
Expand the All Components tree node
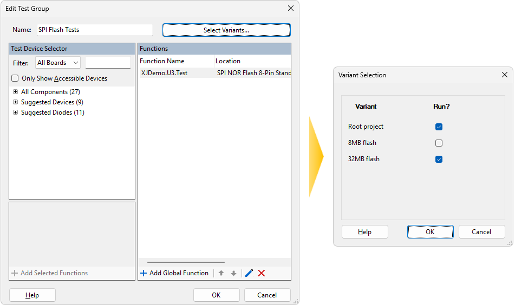15,92
